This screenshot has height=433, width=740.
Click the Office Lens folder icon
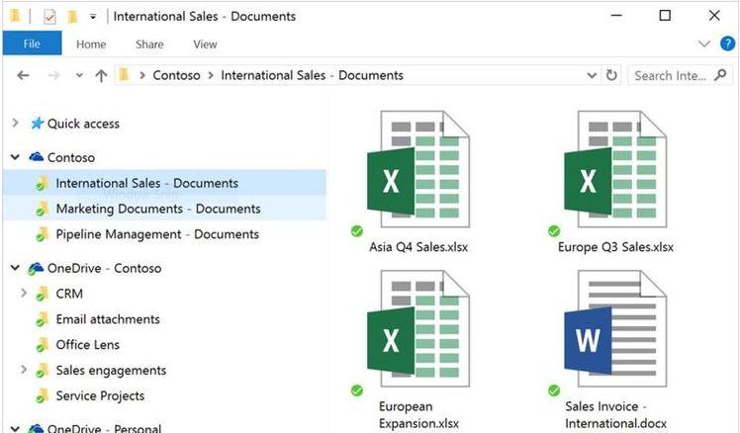click(42, 345)
